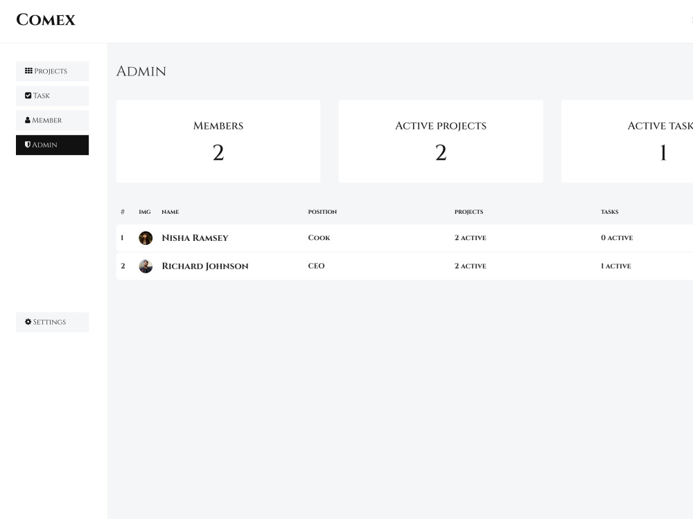This screenshot has width=693, height=519.
Task: Open Nisha Ramsey's name
Action: coord(195,238)
